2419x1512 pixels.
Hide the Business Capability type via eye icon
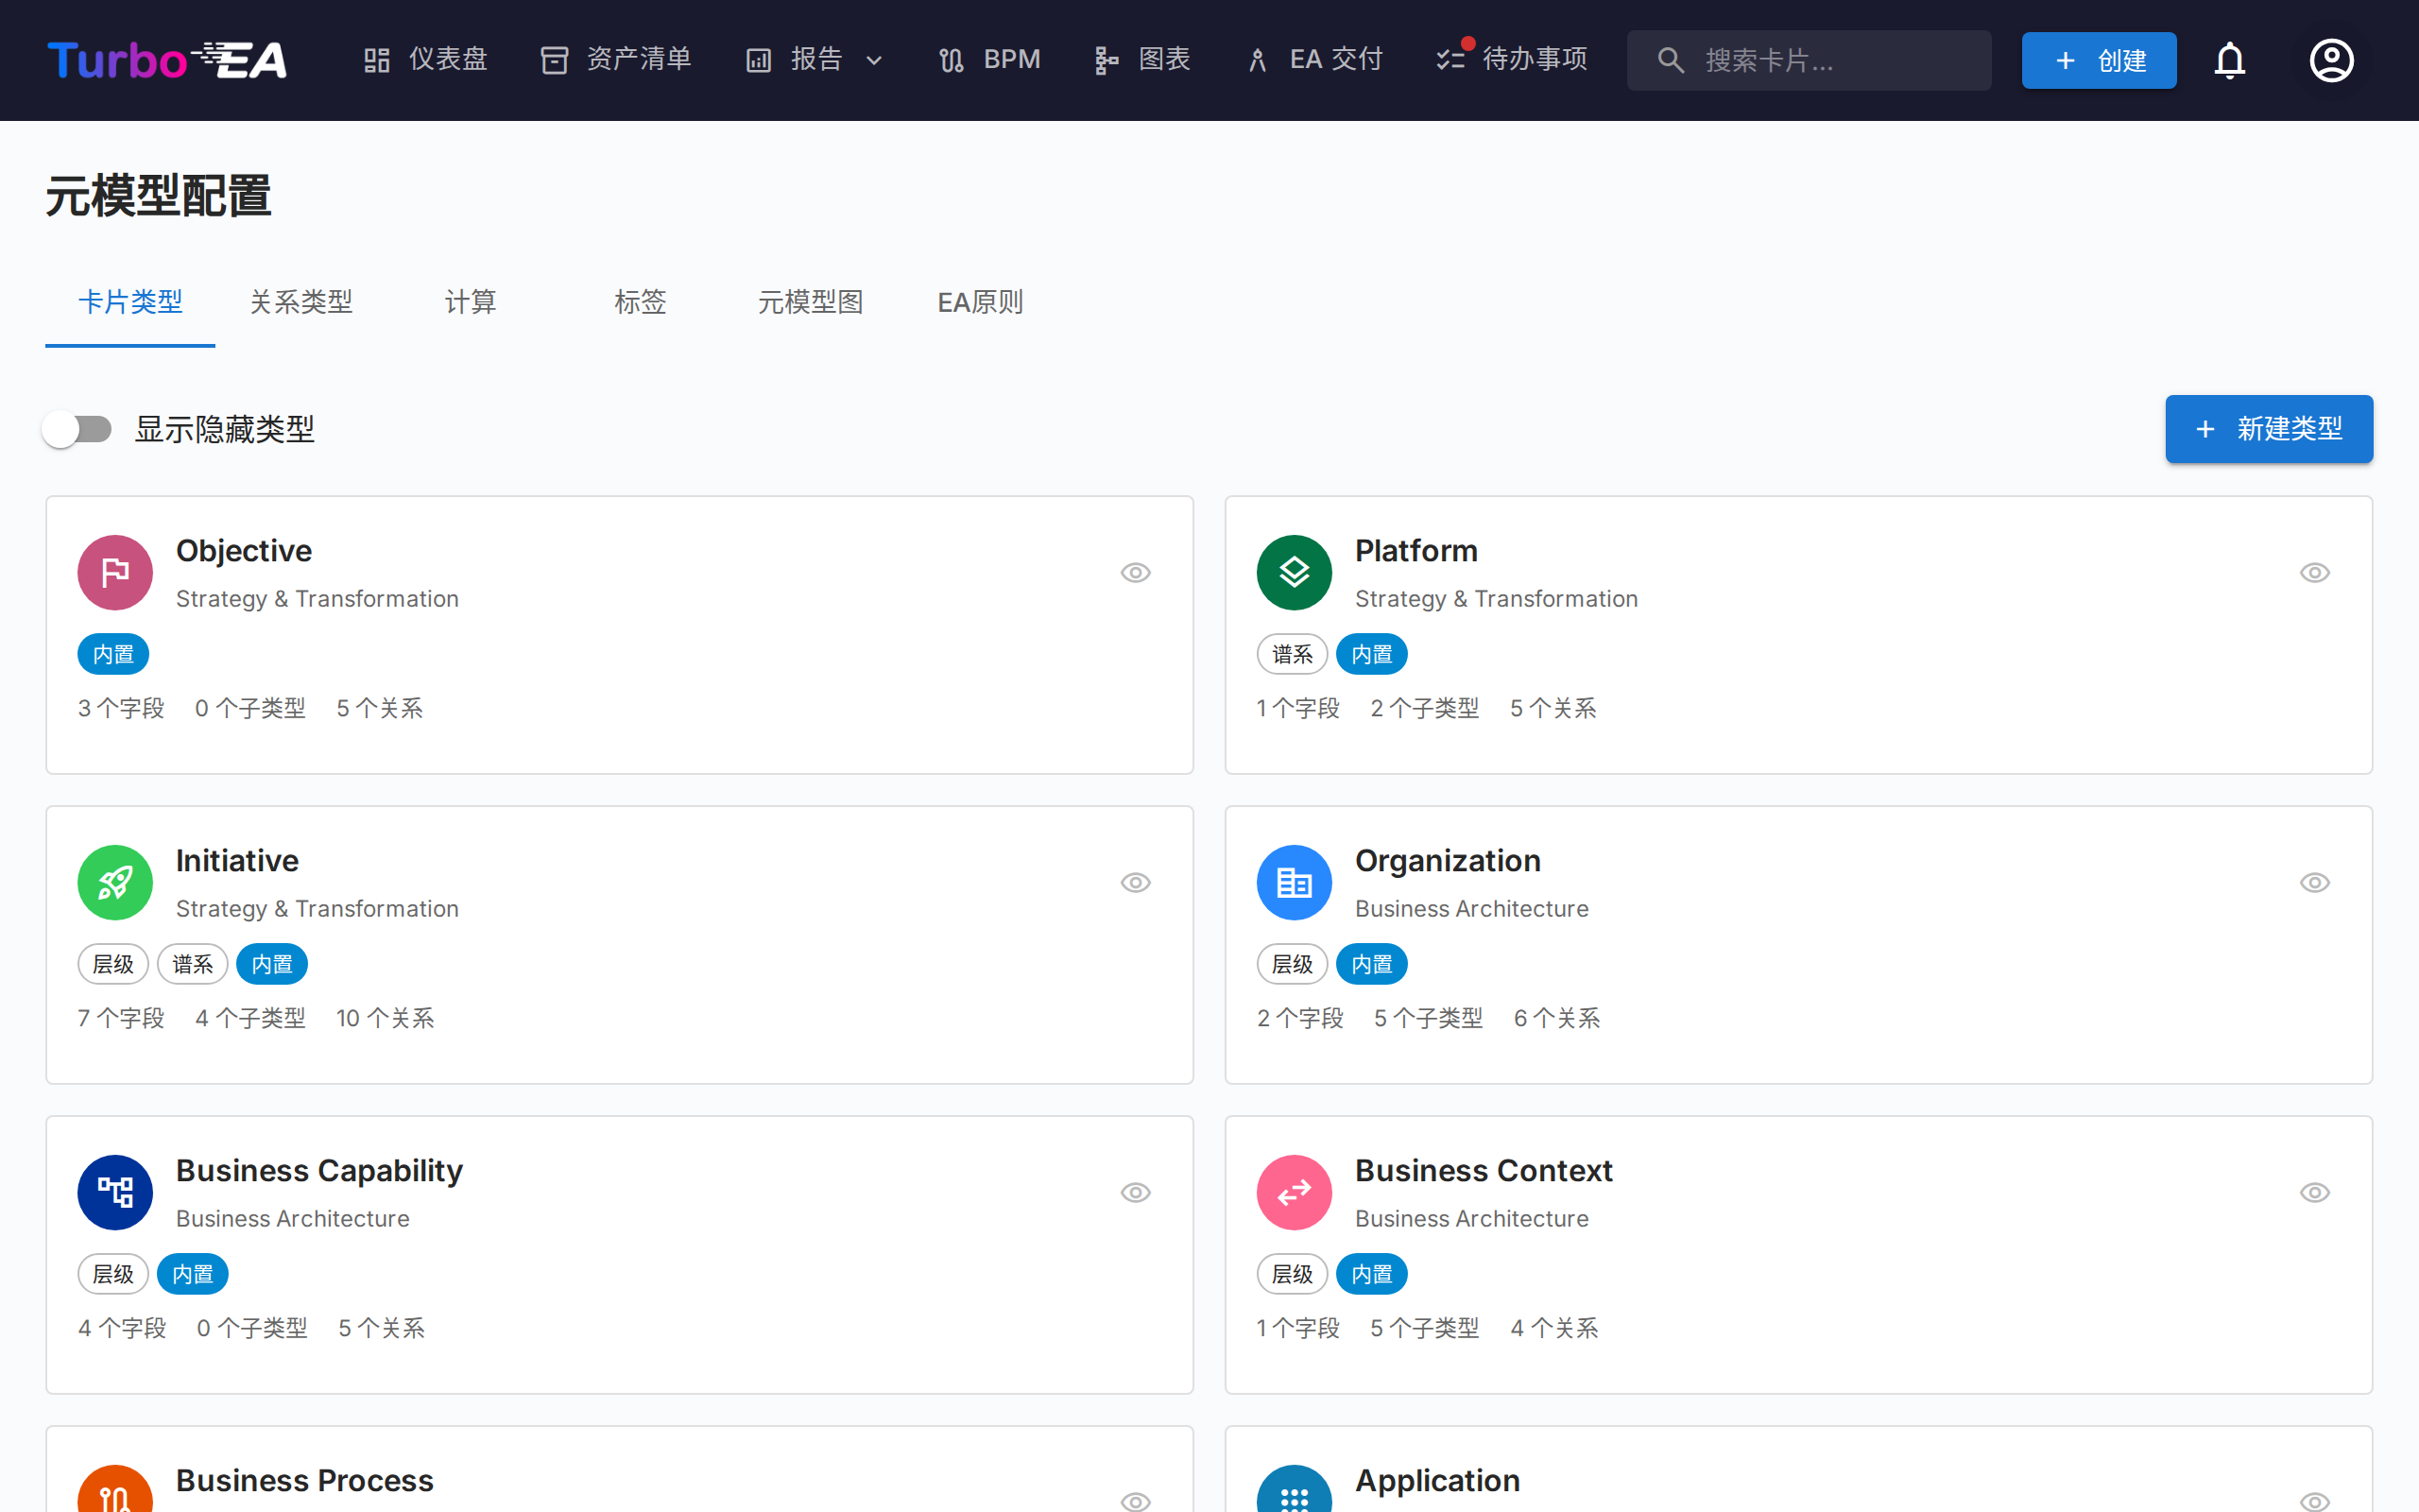[x=1136, y=1192]
